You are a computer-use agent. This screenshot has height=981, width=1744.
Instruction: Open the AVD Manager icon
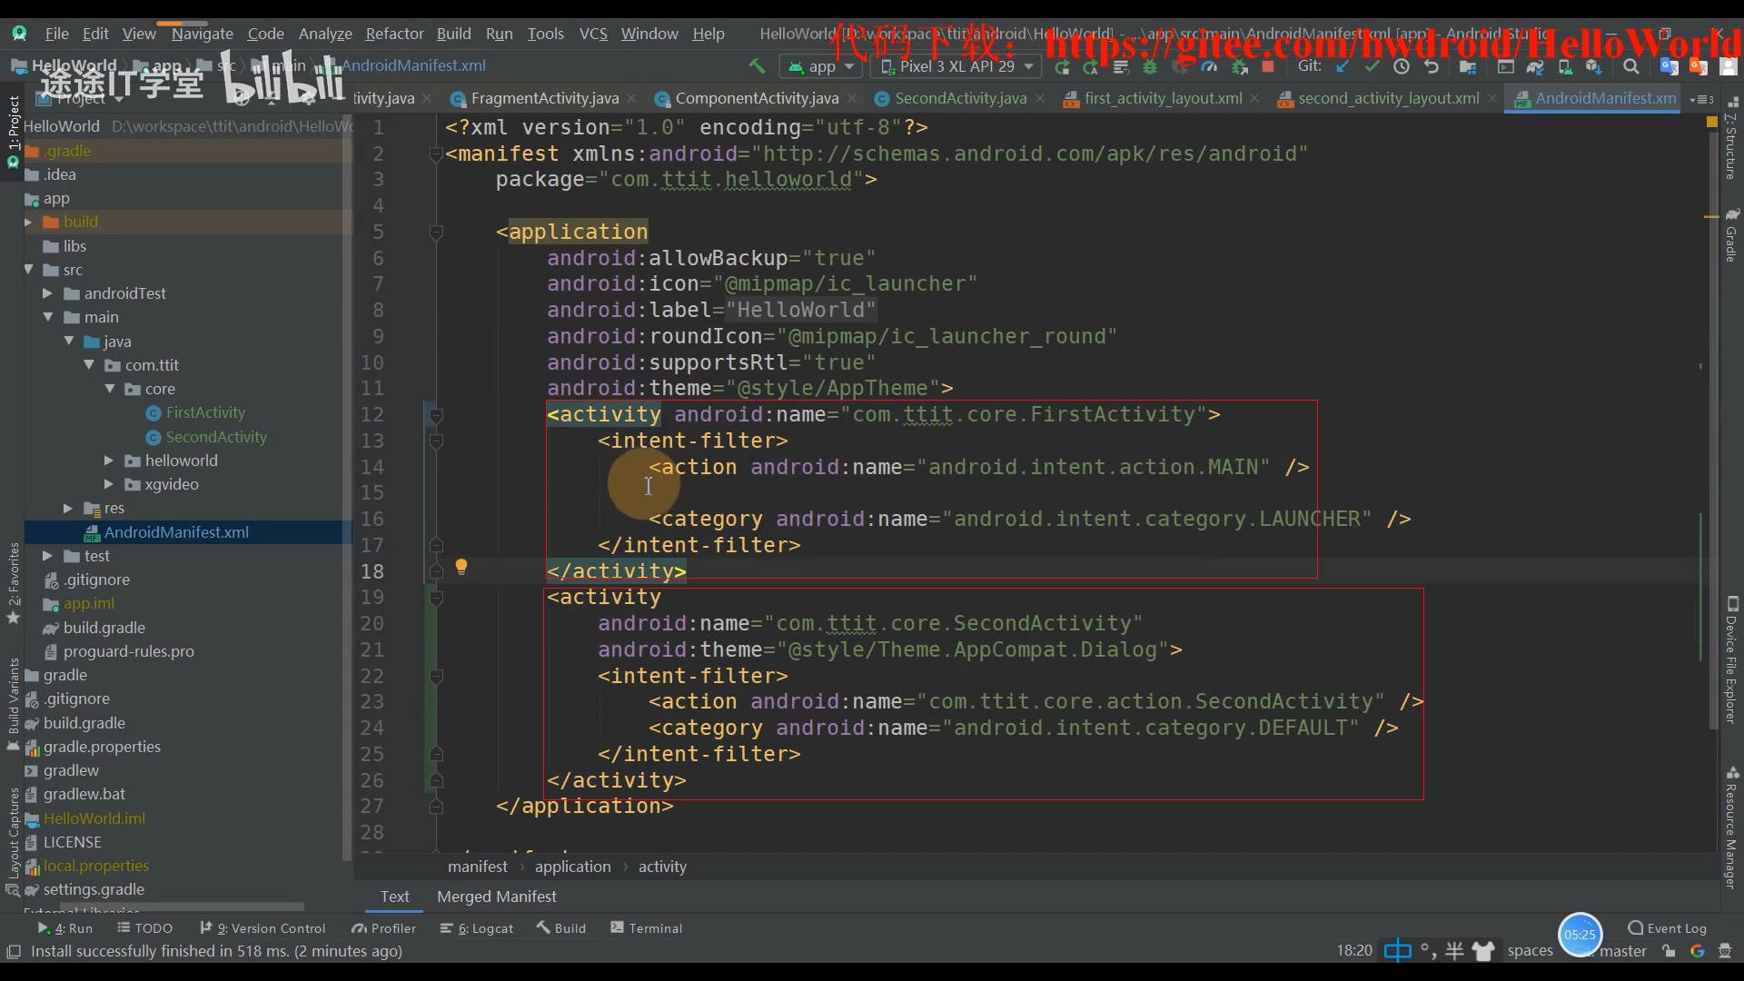(1564, 66)
